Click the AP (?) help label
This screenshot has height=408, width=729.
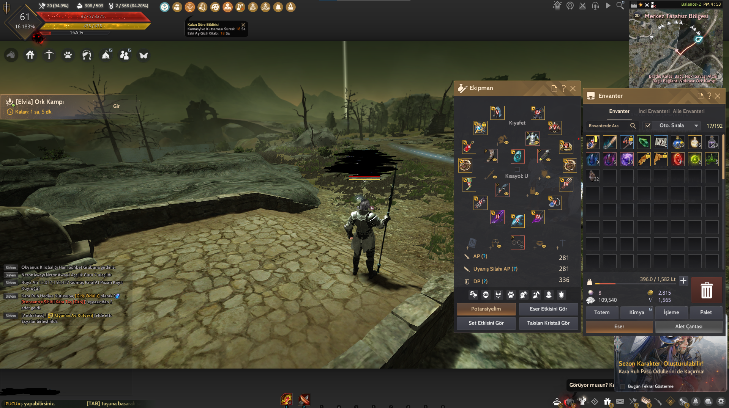480,257
